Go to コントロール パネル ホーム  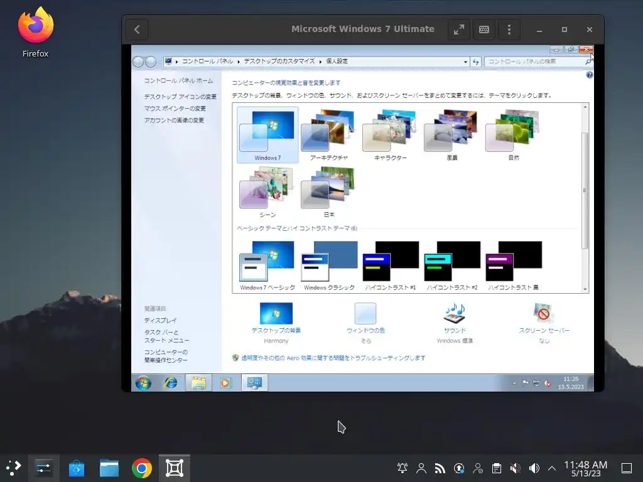point(178,81)
